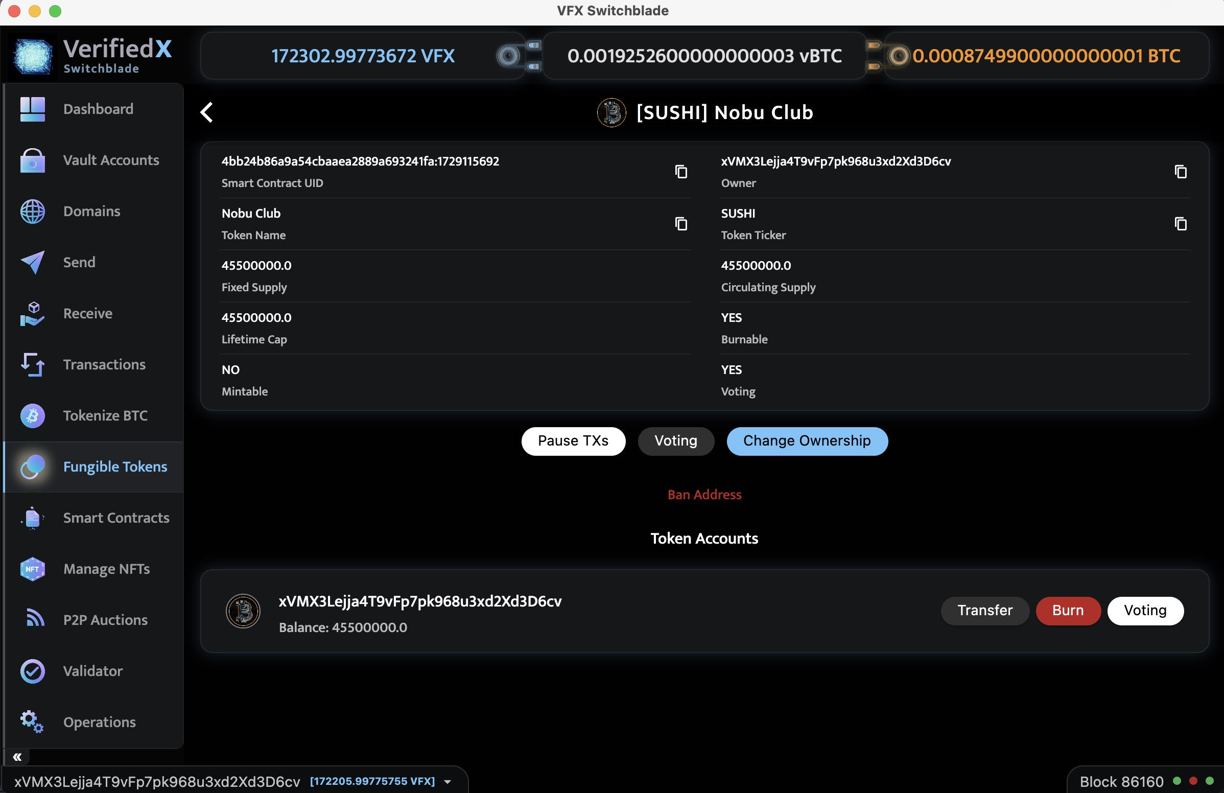Screen dimensions: 1224x793
Task: Click the Lifetime Cap value
Action: (256, 318)
